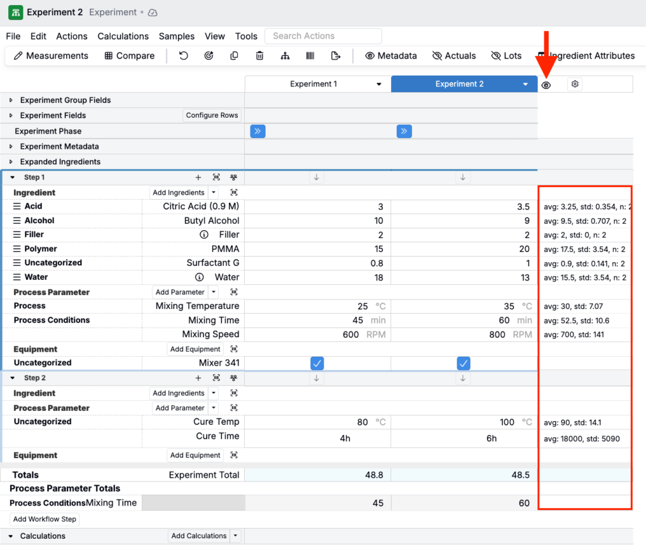Image resolution: width=646 pixels, height=554 pixels.
Task: Click the barcode icon in the toolbar
Action: 310,55
